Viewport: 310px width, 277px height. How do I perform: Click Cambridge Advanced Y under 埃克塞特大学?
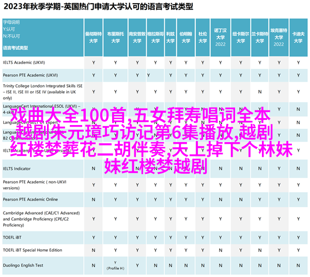(x=279, y=219)
